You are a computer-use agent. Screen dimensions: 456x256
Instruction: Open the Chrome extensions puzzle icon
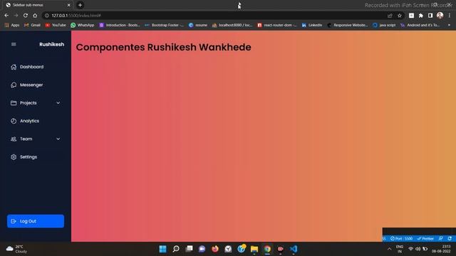[x=421, y=16]
